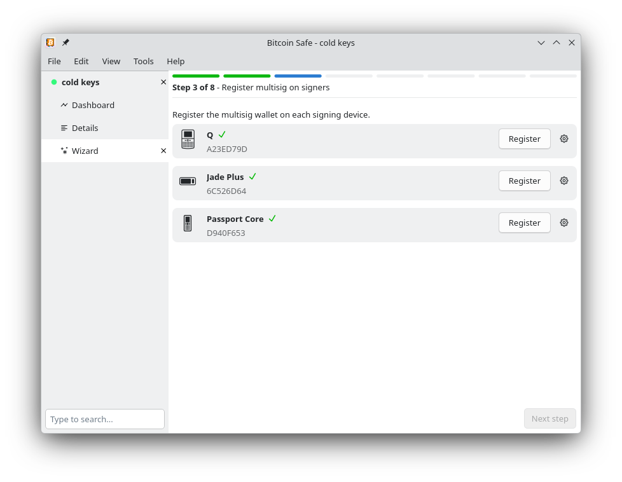
Task: Click the Passport Core signer name
Action: (235, 219)
